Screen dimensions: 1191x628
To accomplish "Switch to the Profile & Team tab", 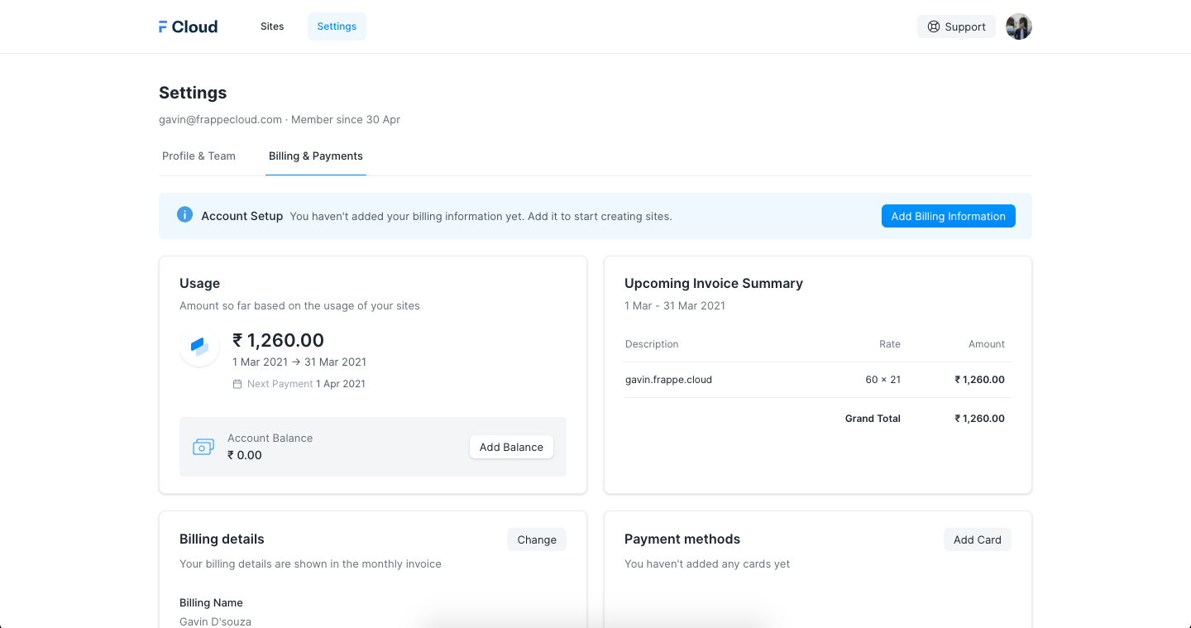I will [198, 156].
